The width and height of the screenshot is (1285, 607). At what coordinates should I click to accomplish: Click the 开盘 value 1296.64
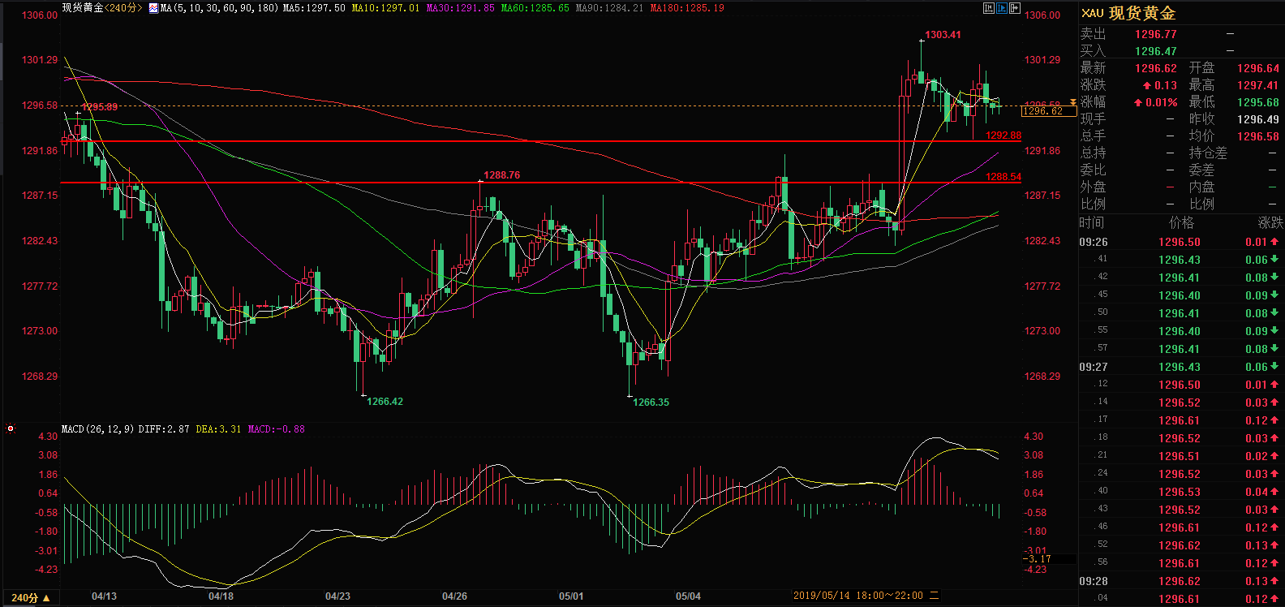tap(1257, 68)
